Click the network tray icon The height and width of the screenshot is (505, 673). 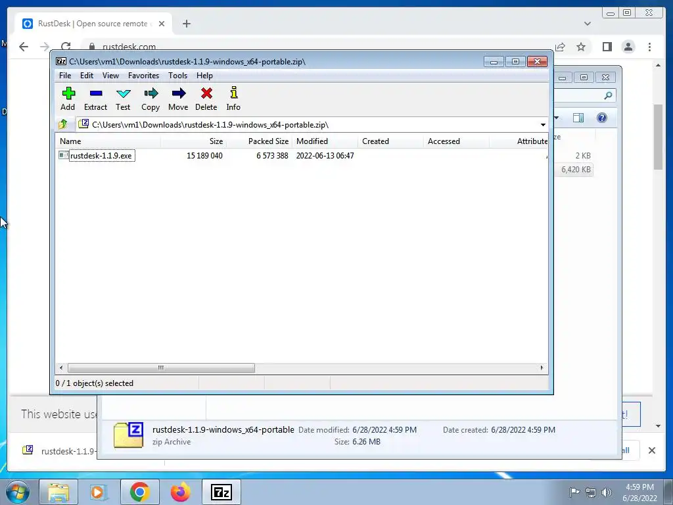591,493
